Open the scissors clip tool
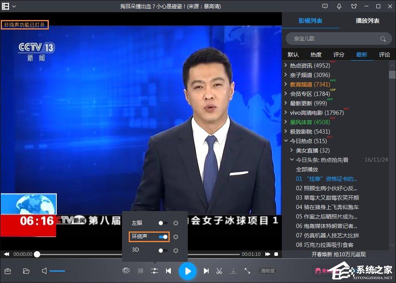This screenshot has width=396, height=283. tap(219, 271)
